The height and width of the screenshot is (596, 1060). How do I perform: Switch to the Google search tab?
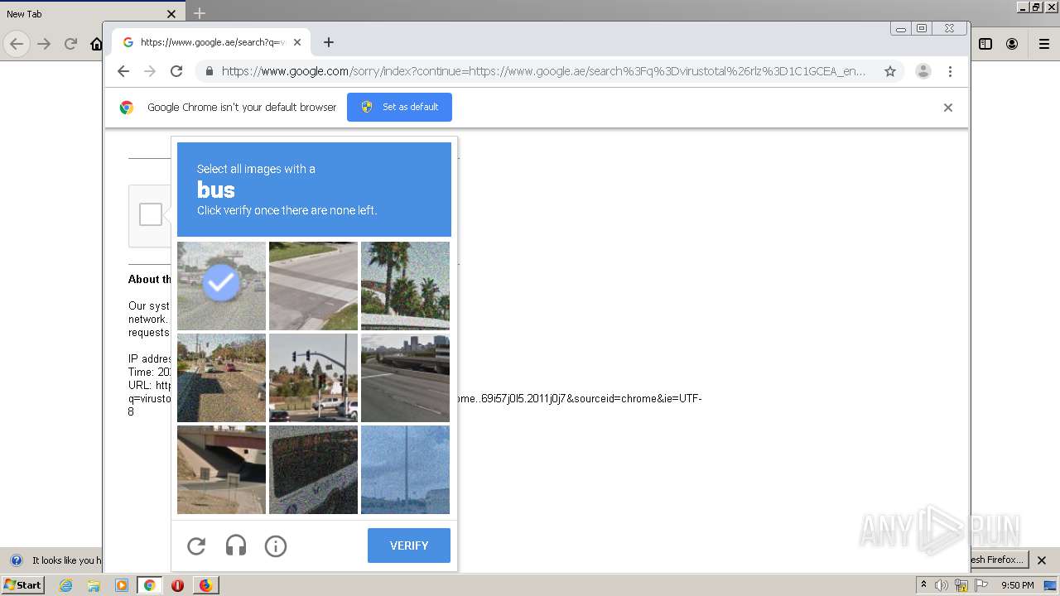[211, 42]
